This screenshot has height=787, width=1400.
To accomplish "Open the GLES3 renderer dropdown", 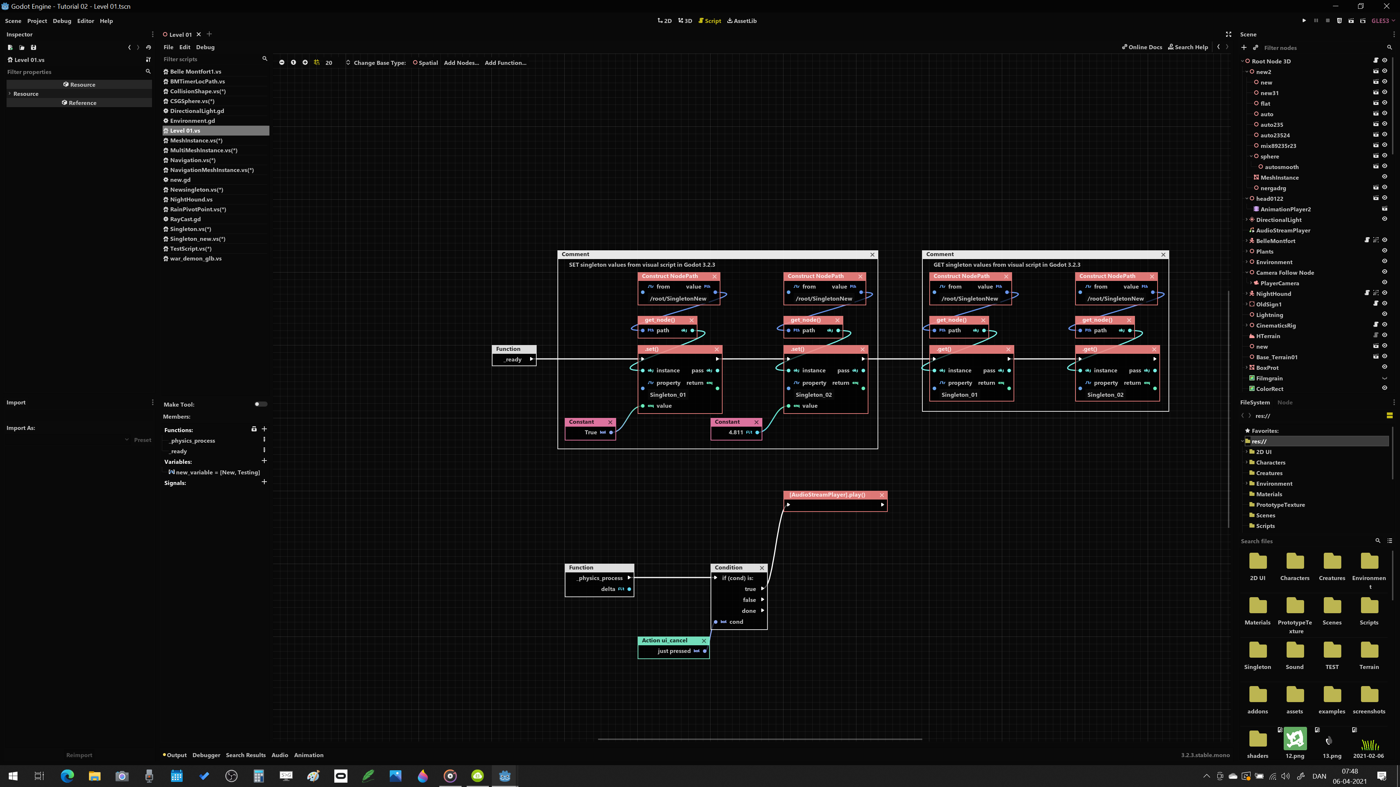I will 1383,21.
